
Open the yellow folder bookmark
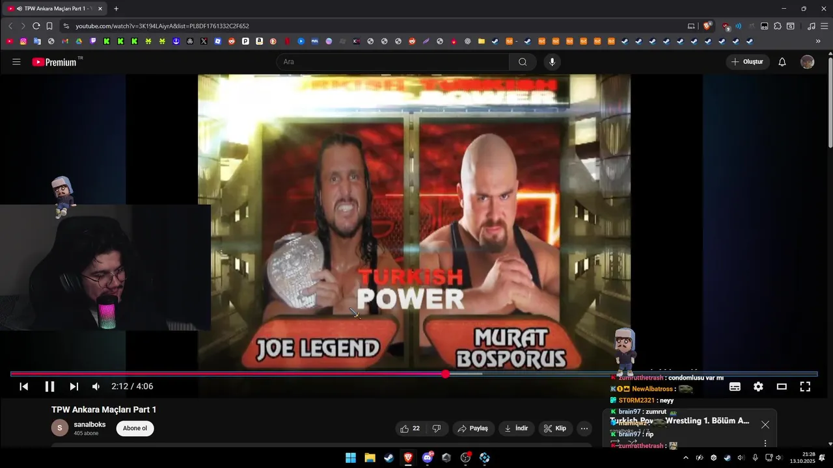pyautogui.click(x=482, y=41)
